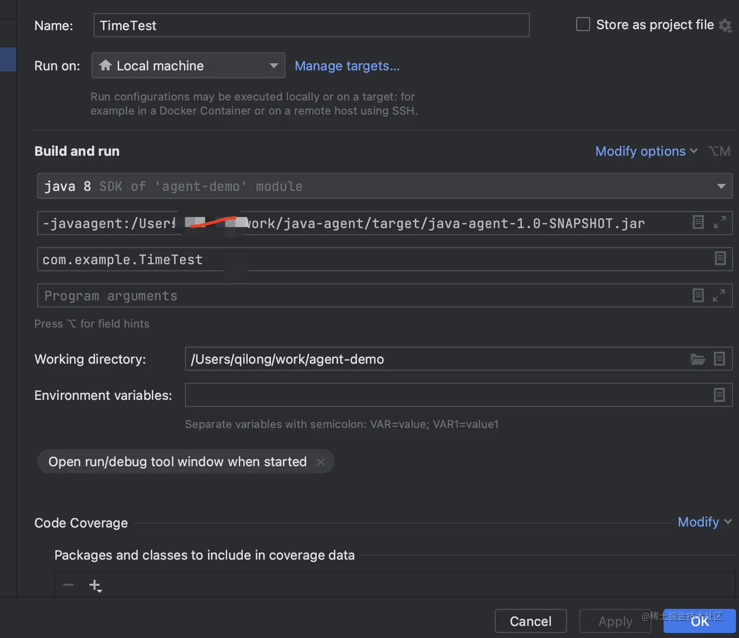Click into the Name field TimeTest

311,25
